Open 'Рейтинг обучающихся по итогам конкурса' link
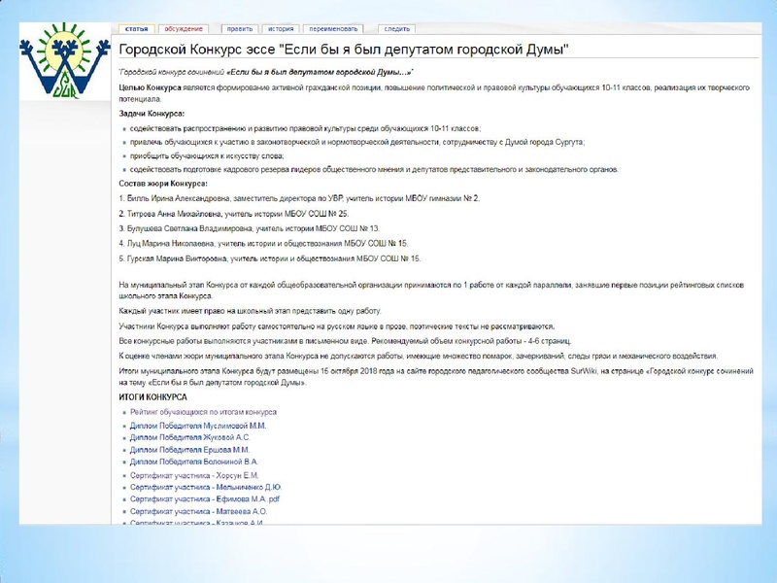 [x=203, y=412]
